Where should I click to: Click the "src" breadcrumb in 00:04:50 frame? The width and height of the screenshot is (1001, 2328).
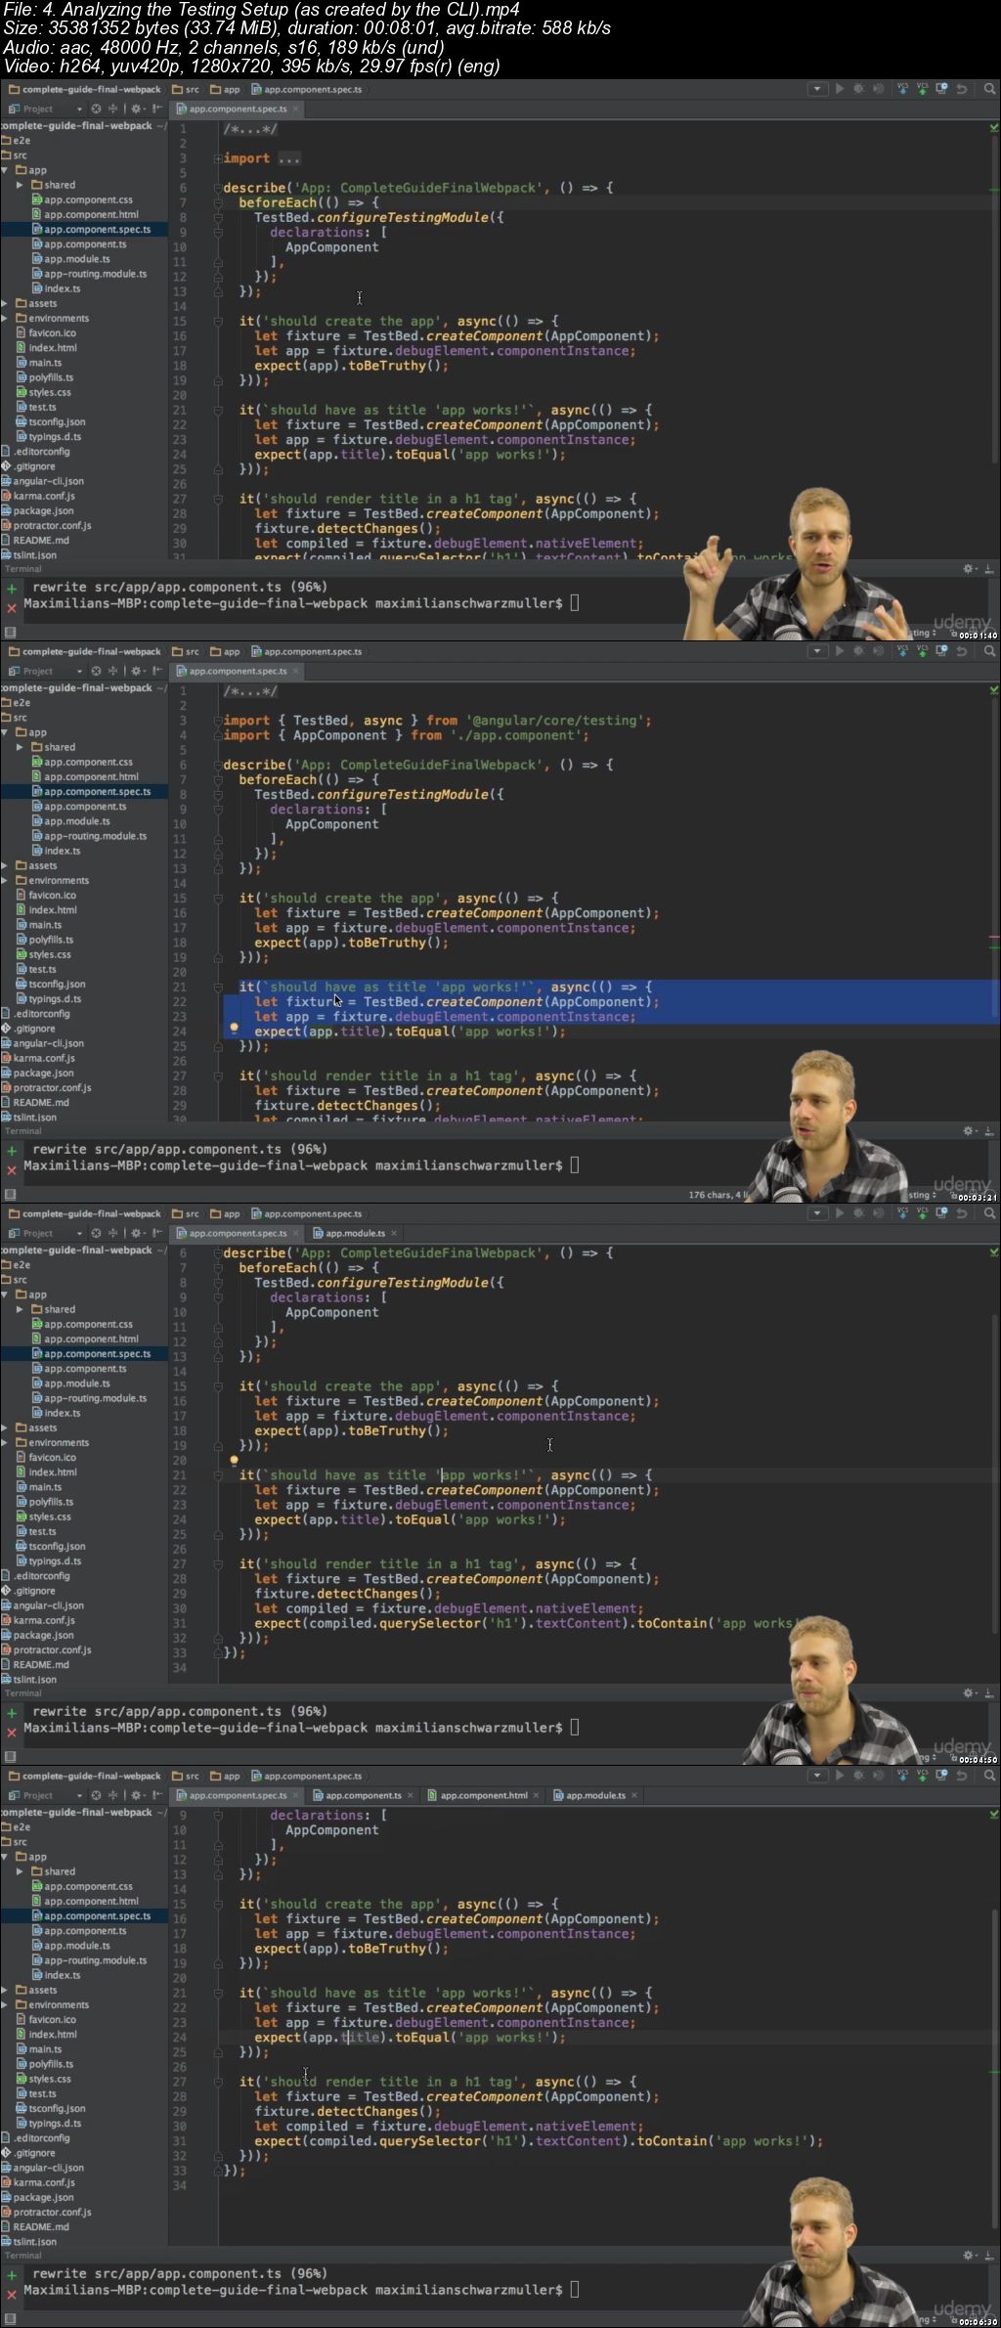[192, 1213]
